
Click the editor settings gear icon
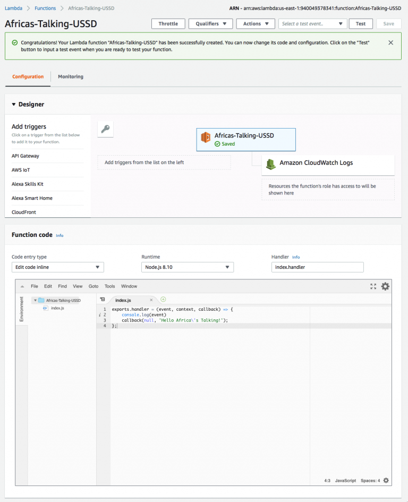(x=386, y=286)
